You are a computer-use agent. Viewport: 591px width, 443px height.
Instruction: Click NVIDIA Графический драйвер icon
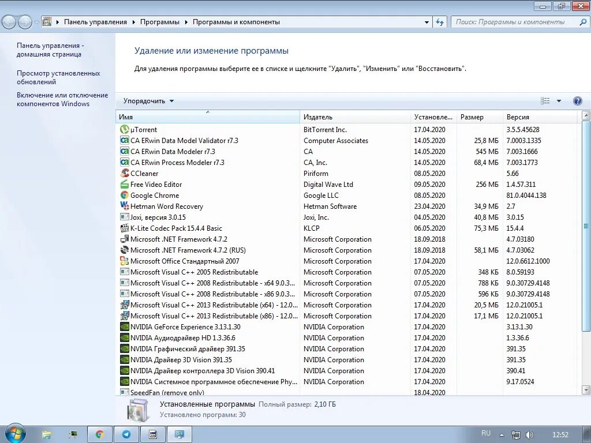pos(125,348)
